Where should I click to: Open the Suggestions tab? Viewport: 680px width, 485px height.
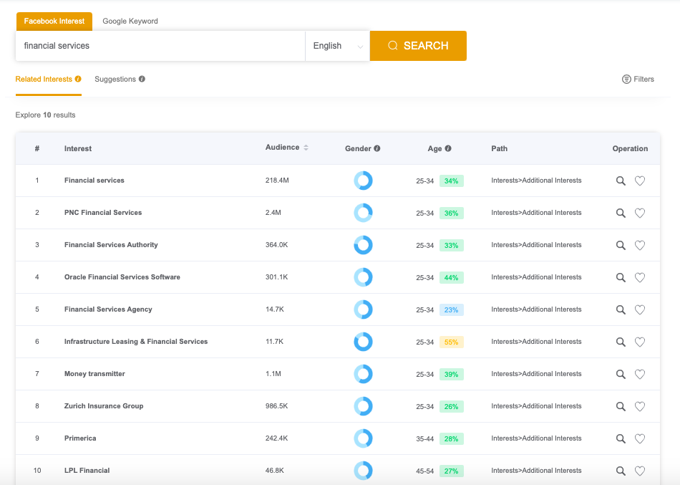coord(115,79)
